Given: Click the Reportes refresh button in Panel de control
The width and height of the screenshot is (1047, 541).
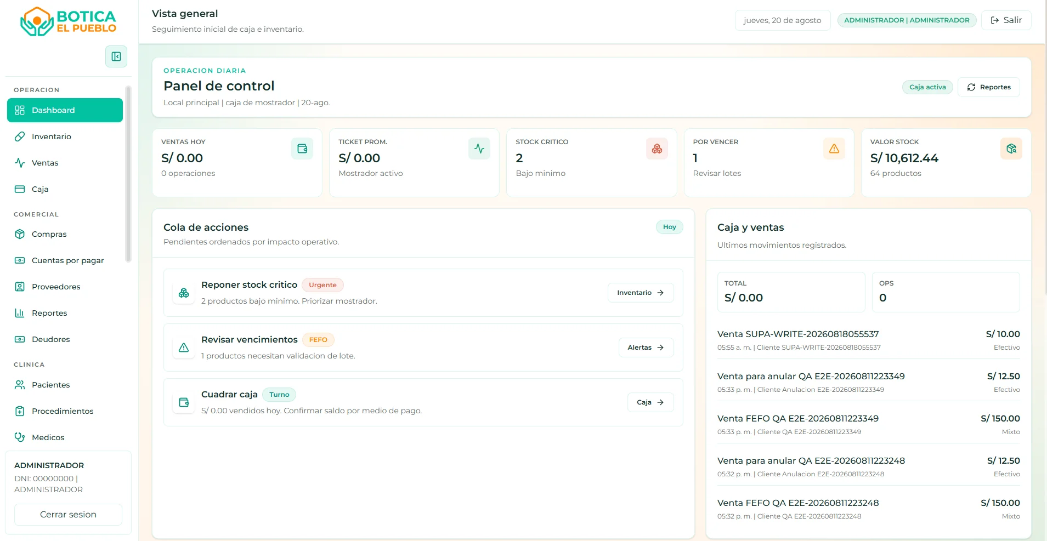Looking at the screenshot, I should pos(988,87).
